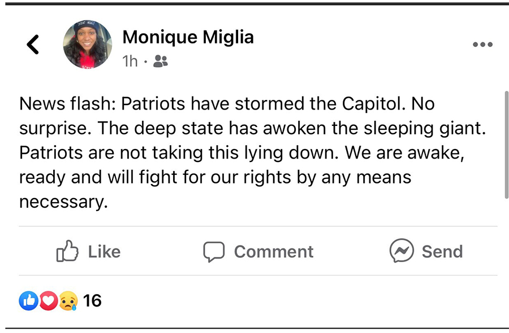This screenshot has height=333, width=509.
Task: Click the sad crying reaction emoji
Action: click(x=67, y=301)
